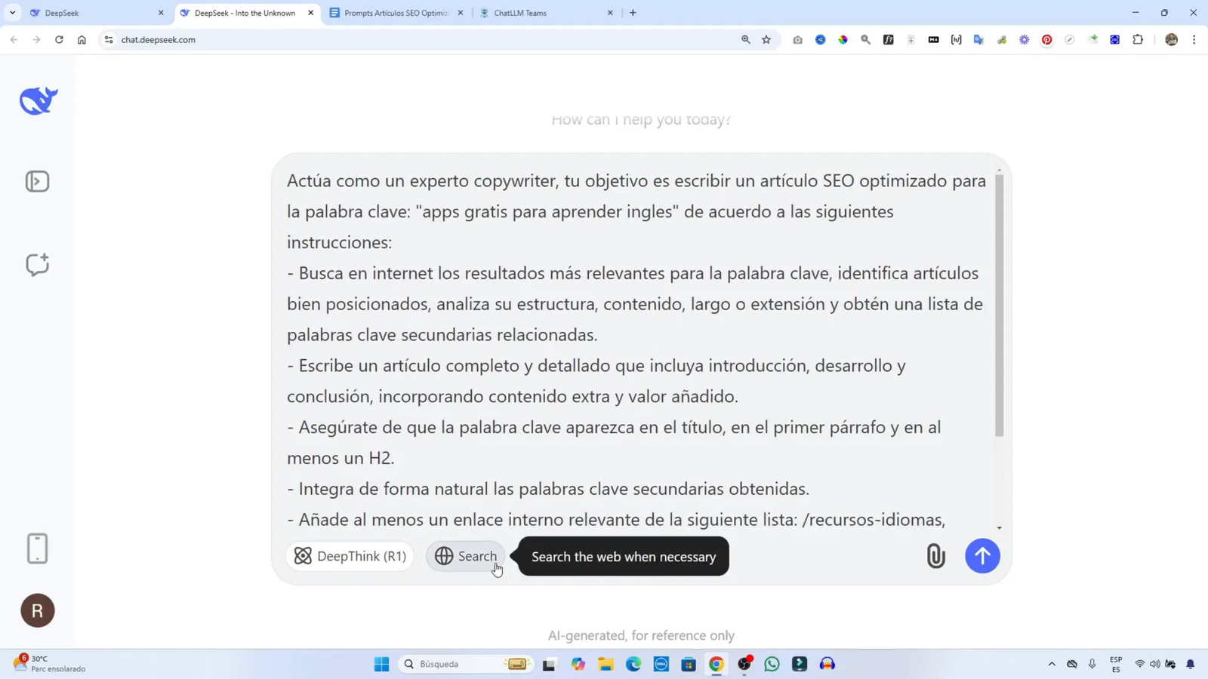The image size is (1208, 679).
Task: Click the scrollbar of the prompt text area
Action: point(998,302)
